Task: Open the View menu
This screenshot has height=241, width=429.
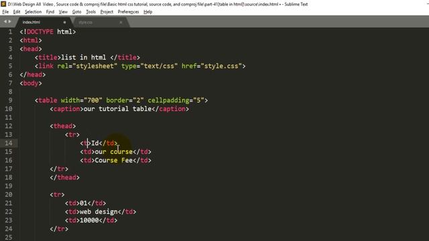Action: 63,12
